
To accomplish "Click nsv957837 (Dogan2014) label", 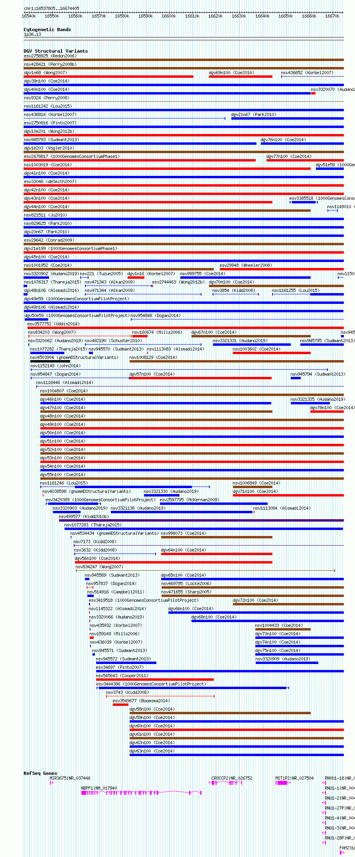I will tap(111, 584).
